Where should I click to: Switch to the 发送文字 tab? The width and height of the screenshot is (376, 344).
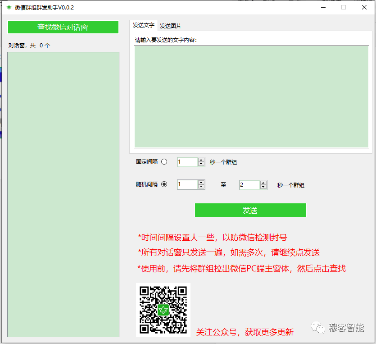coord(143,26)
